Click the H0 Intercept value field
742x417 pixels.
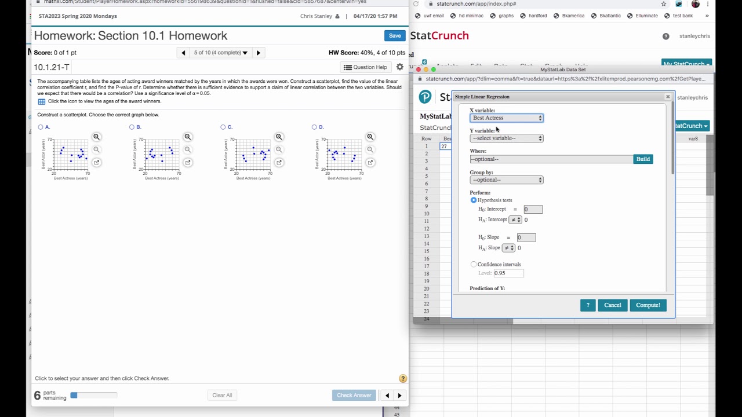[533, 209]
